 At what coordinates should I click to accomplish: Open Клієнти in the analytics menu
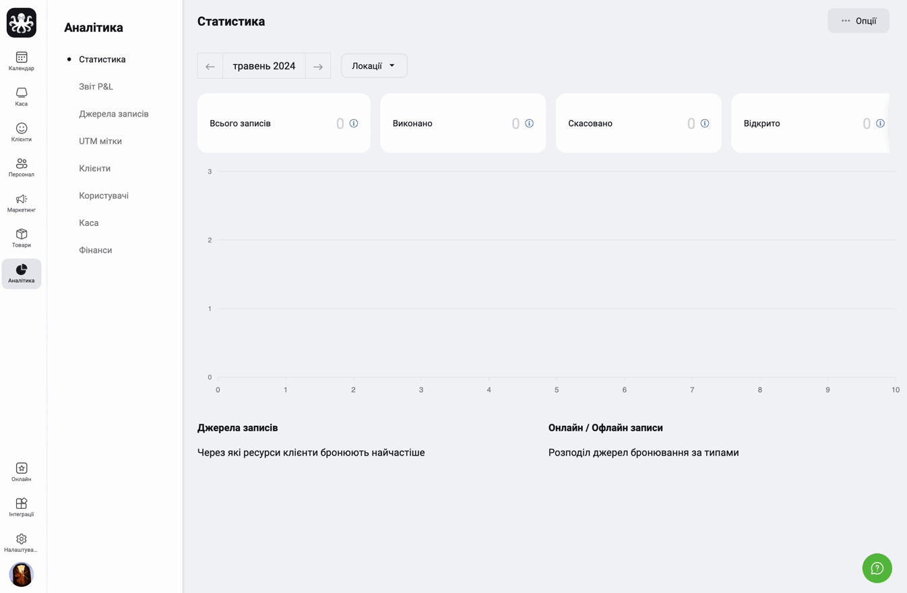[95, 168]
